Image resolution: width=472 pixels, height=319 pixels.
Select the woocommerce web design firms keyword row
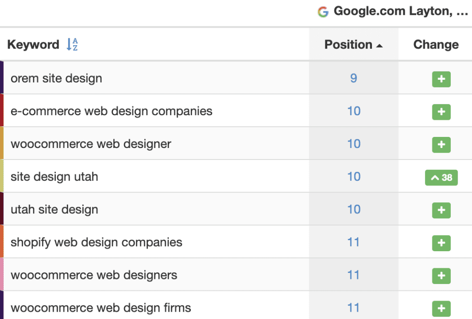click(x=100, y=307)
